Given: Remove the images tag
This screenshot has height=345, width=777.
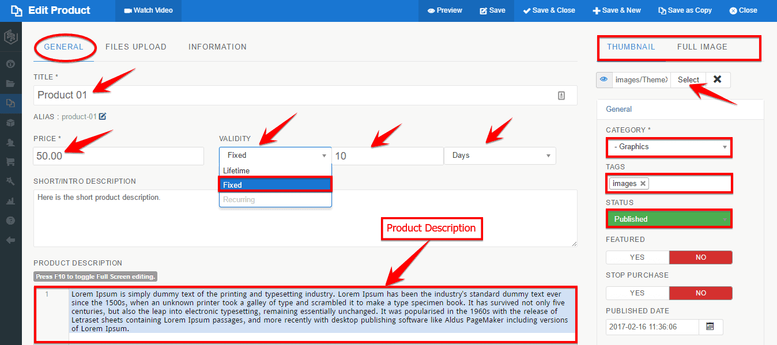Looking at the screenshot, I should click(642, 183).
